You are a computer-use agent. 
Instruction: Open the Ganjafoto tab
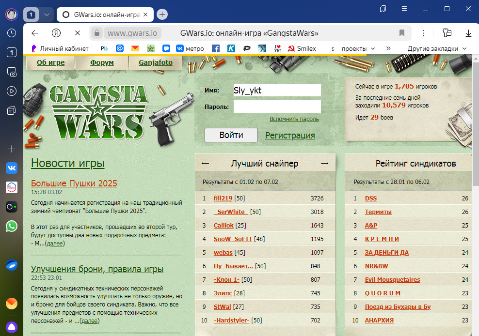tap(156, 62)
